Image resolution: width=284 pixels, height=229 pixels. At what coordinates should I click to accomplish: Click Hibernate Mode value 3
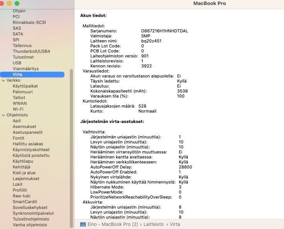pyautogui.click(x=180, y=187)
